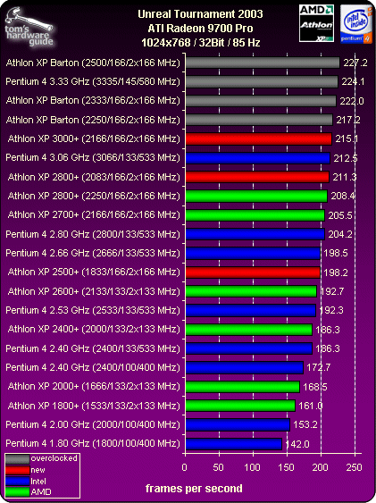This screenshot has width=376, height=503.
Task: Click the 100 axis tick label
Action: pos(252,467)
